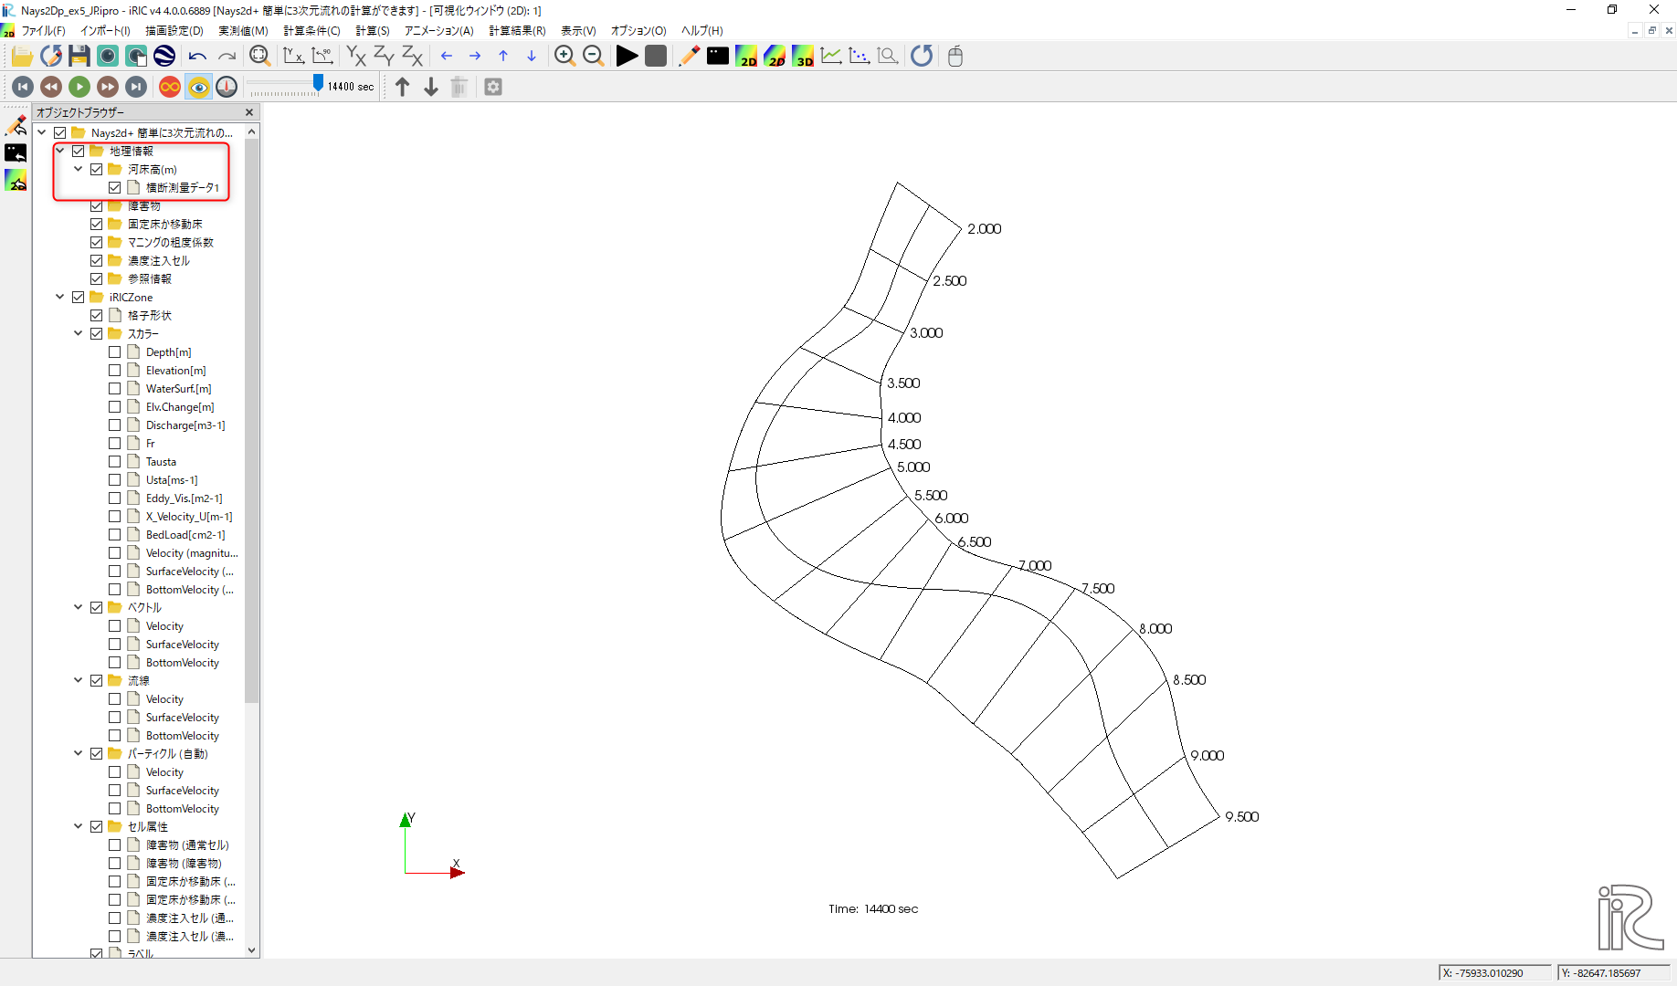
Task: Save the project with the floppy disk icon
Action: pos(79,57)
